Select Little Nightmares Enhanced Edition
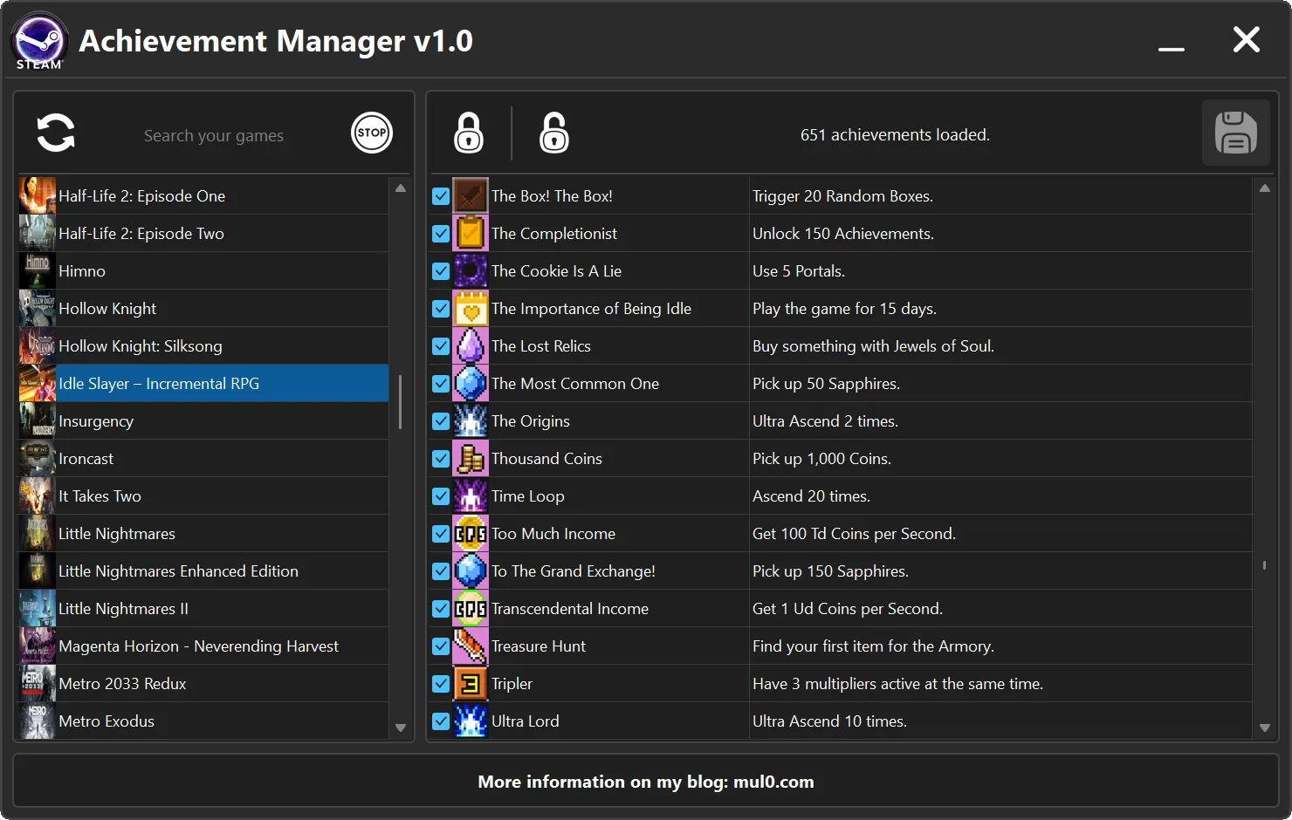 point(204,571)
